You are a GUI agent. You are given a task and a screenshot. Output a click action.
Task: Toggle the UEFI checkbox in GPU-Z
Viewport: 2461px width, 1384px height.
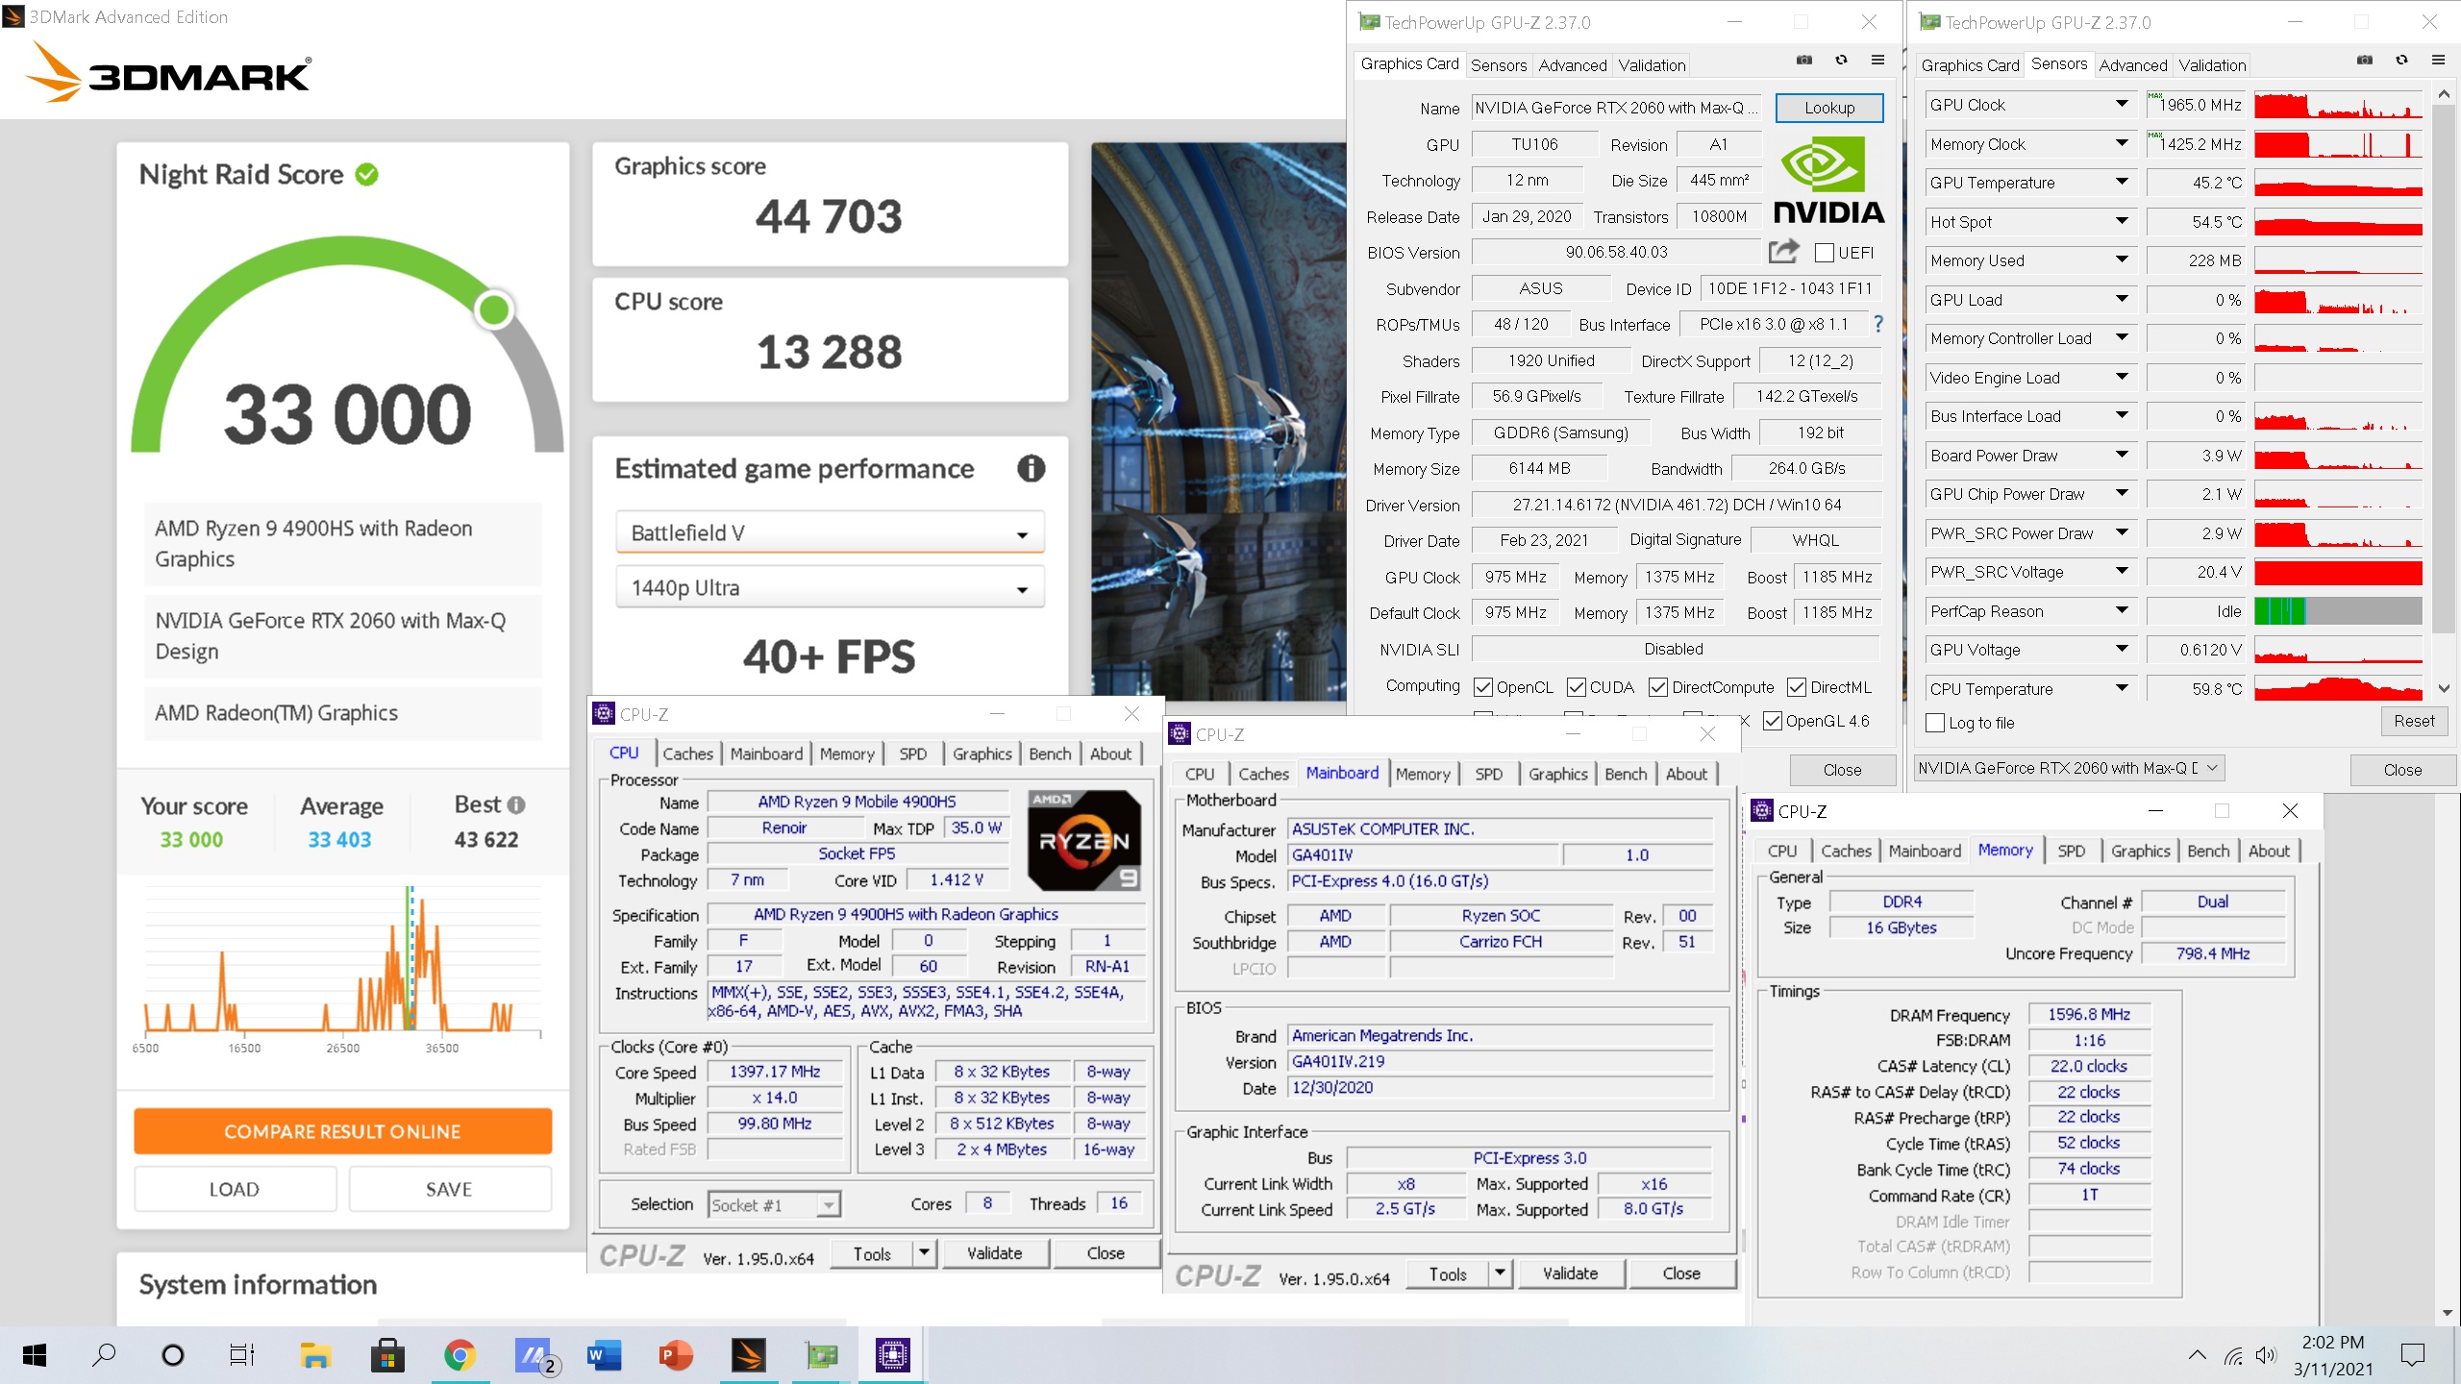click(1824, 253)
